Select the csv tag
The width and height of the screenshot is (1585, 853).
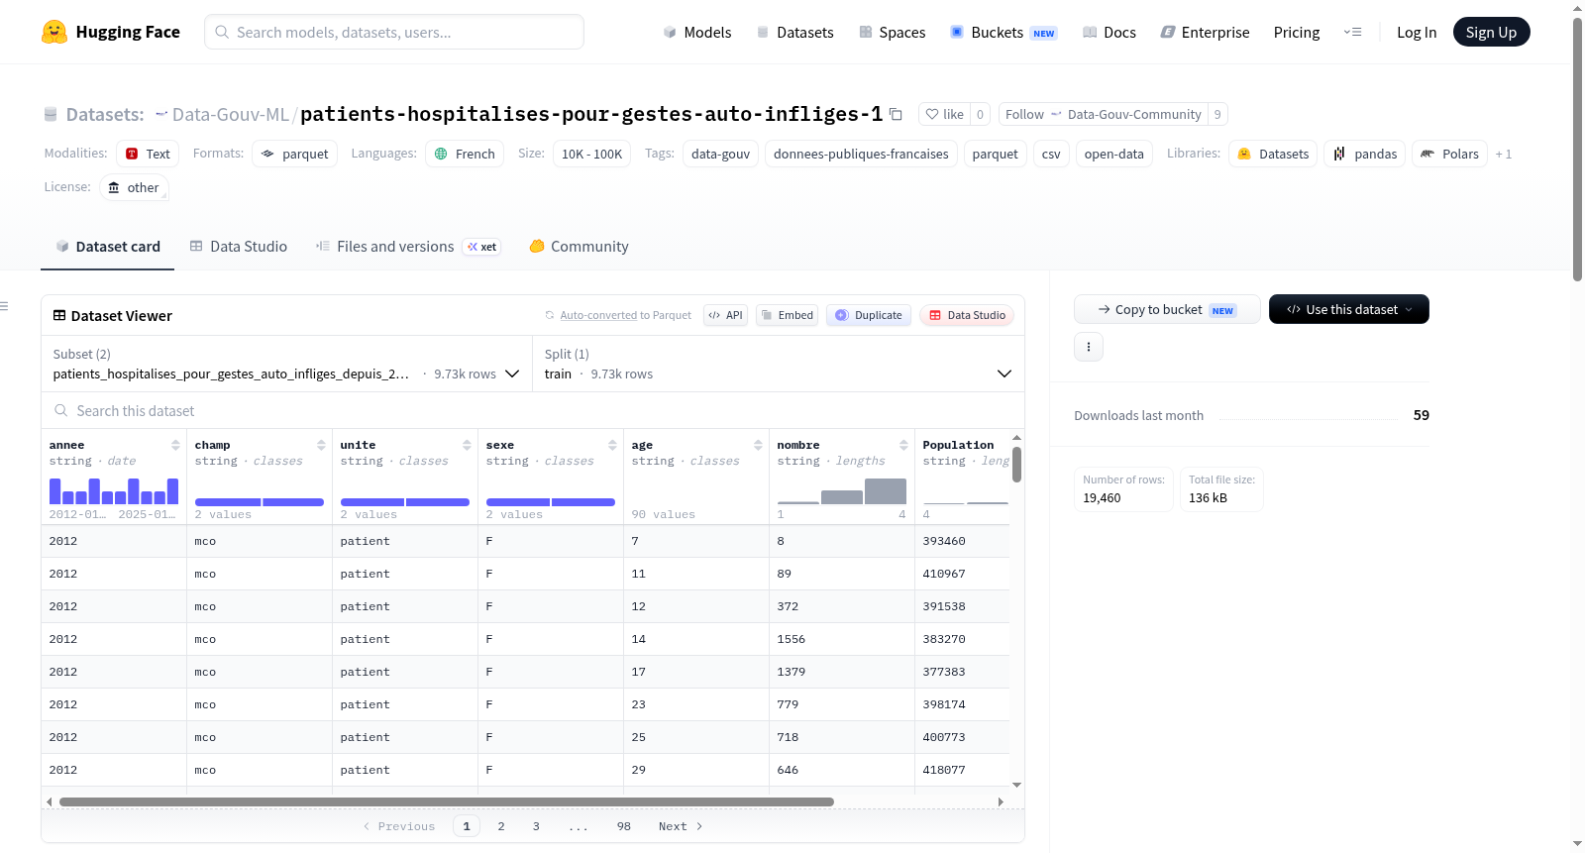(x=1051, y=154)
